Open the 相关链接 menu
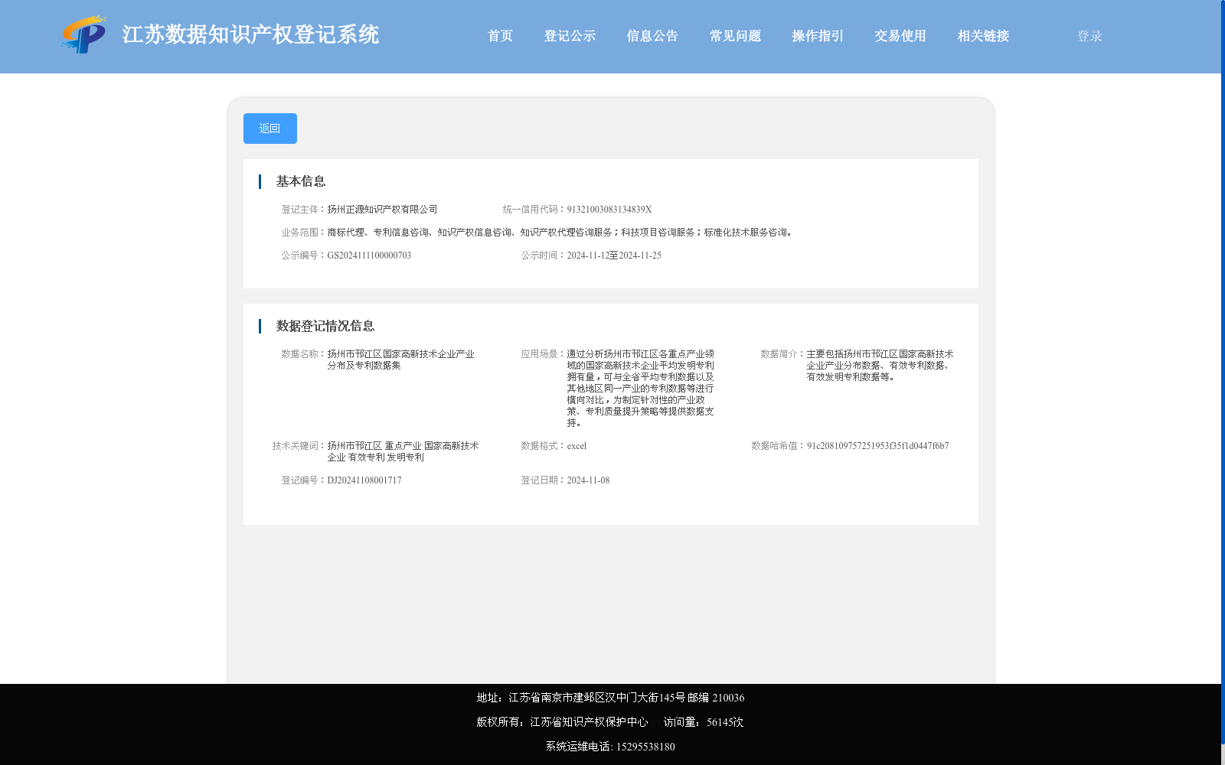 983,36
